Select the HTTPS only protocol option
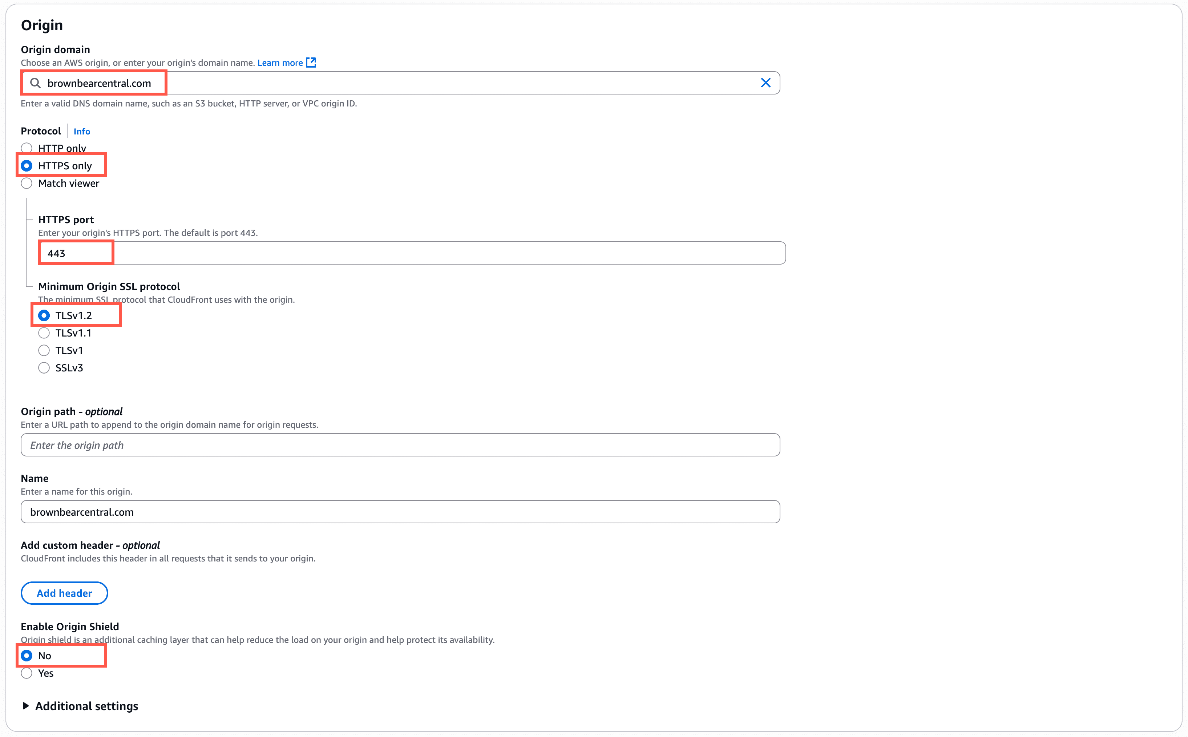 click(27, 166)
